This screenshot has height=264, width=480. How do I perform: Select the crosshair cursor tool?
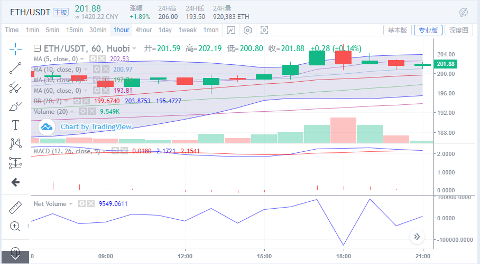(x=15, y=49)
